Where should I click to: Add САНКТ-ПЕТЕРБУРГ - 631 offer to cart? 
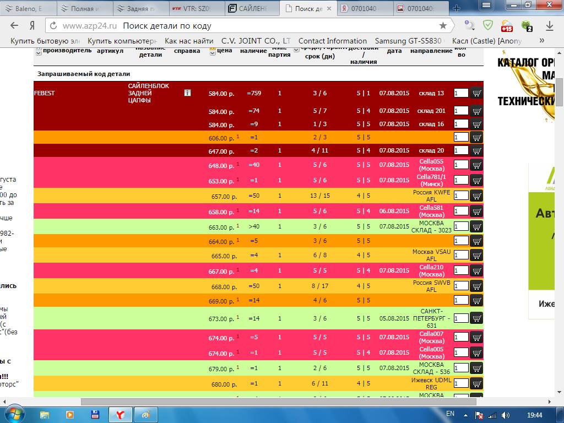(x=476, y=318)
